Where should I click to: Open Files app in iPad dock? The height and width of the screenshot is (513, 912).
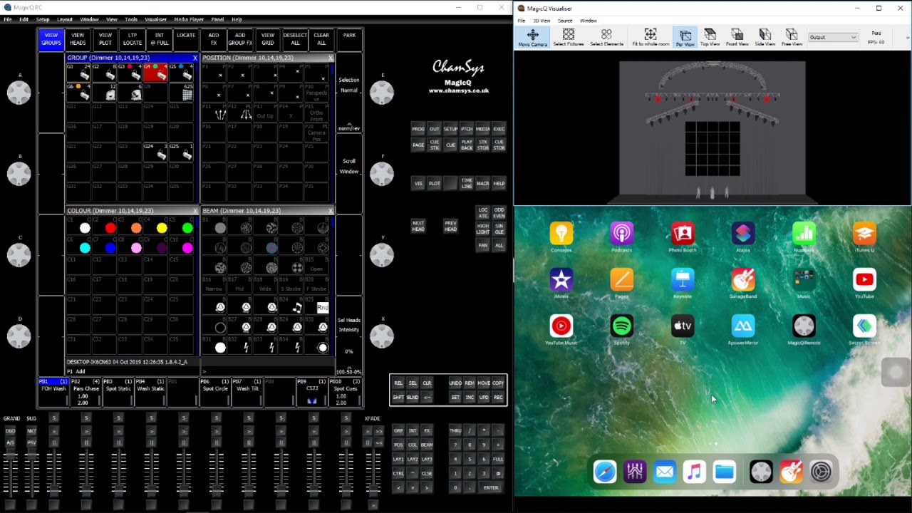(x=725, y=472)
